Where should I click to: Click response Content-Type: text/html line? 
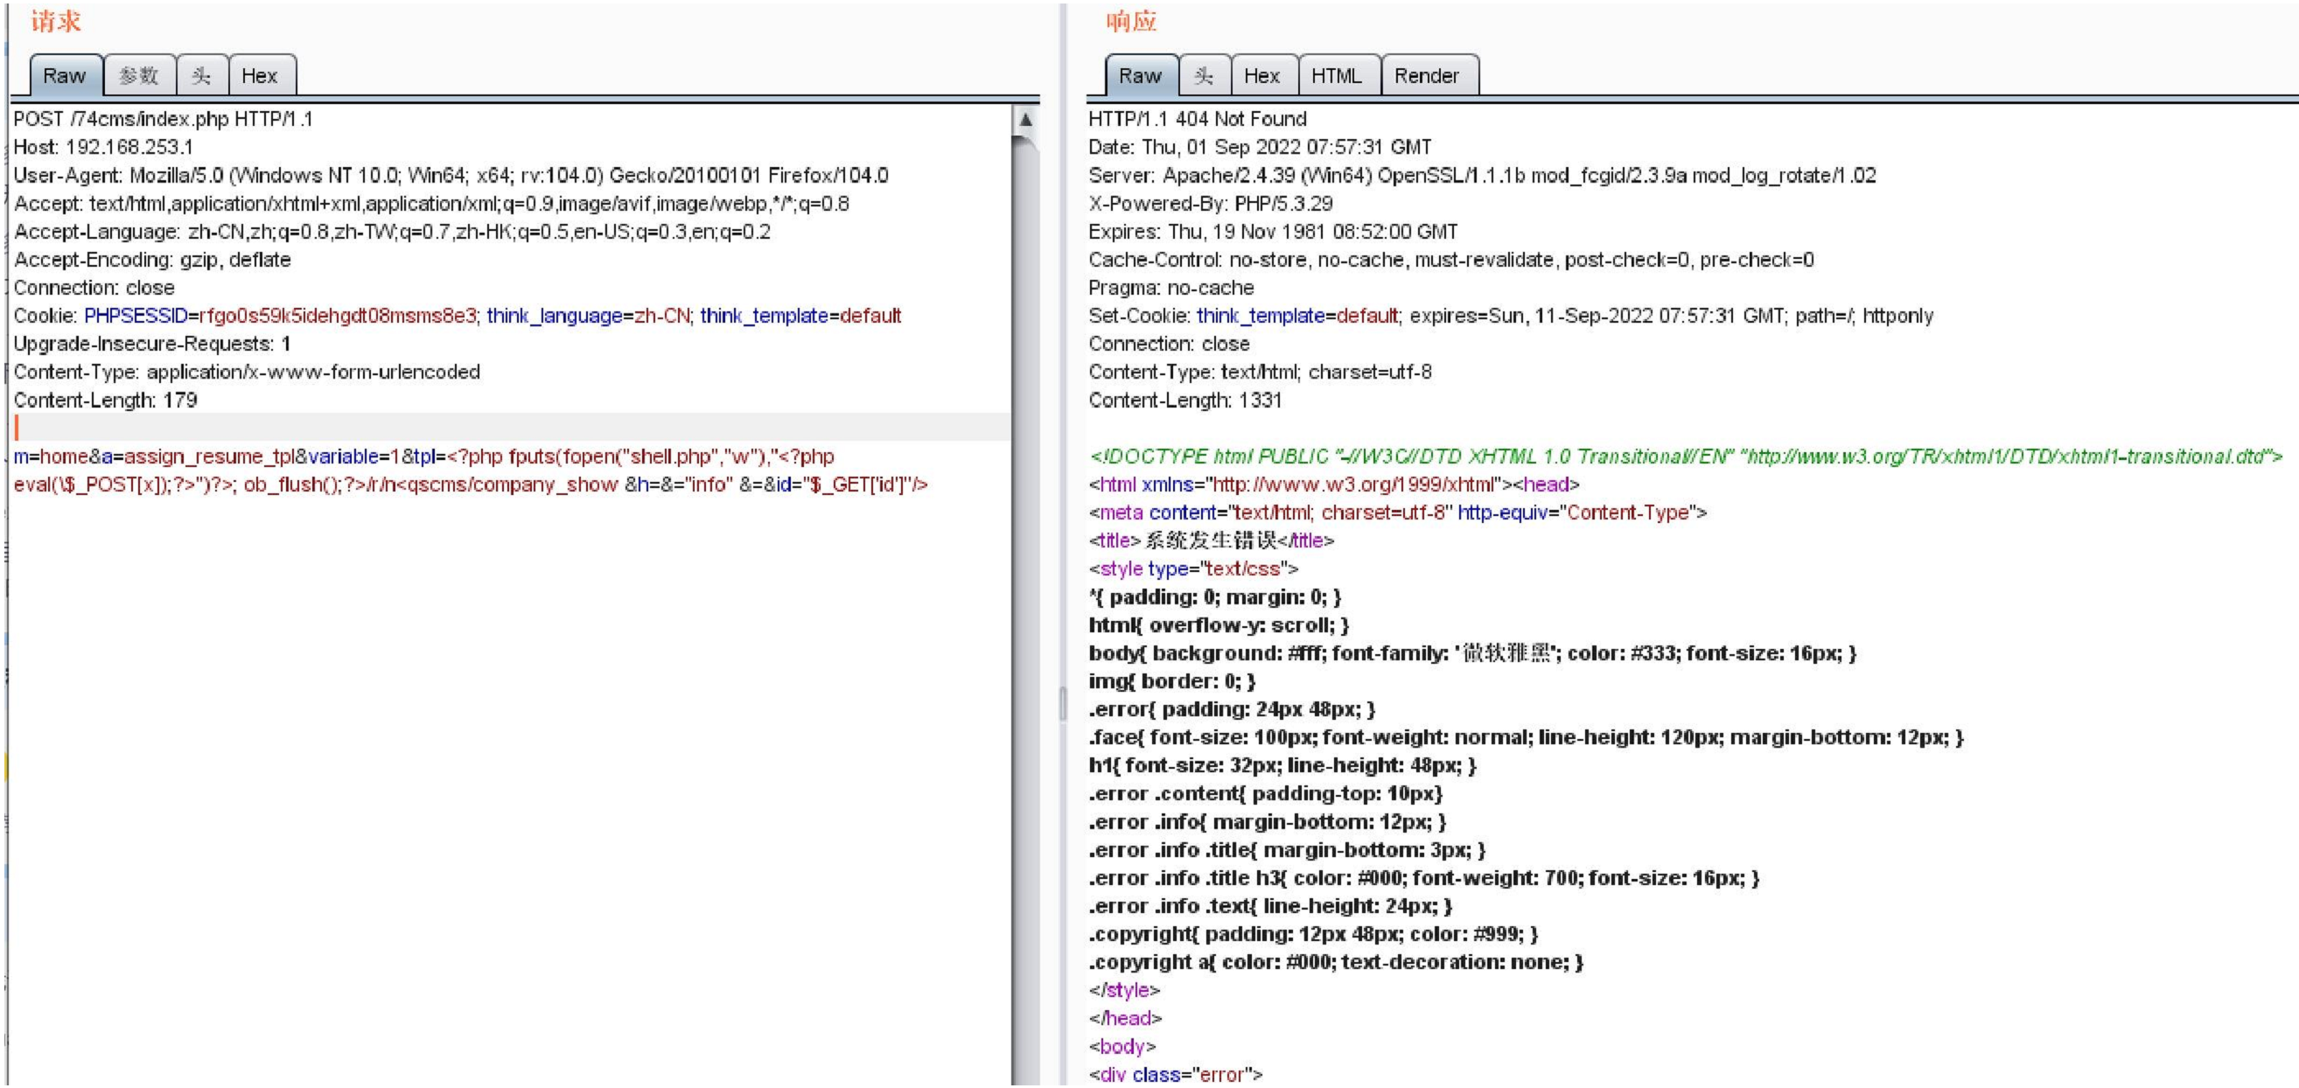coord(1261,373)
